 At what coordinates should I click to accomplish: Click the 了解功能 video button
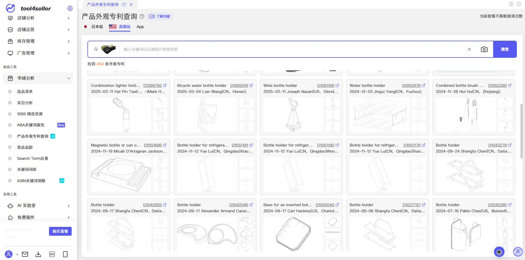tap(160, 16)
